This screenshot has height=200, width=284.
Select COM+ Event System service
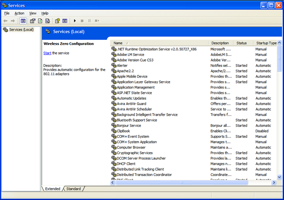[x=193, y=137]
